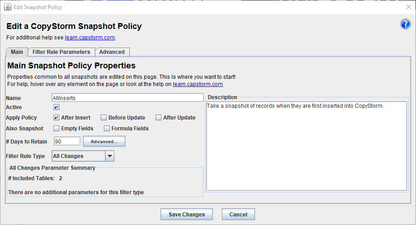Screen dimensions: 416x225
Task: Open the learn.capstorm.com link in properties help text
Action: (198, 84)
